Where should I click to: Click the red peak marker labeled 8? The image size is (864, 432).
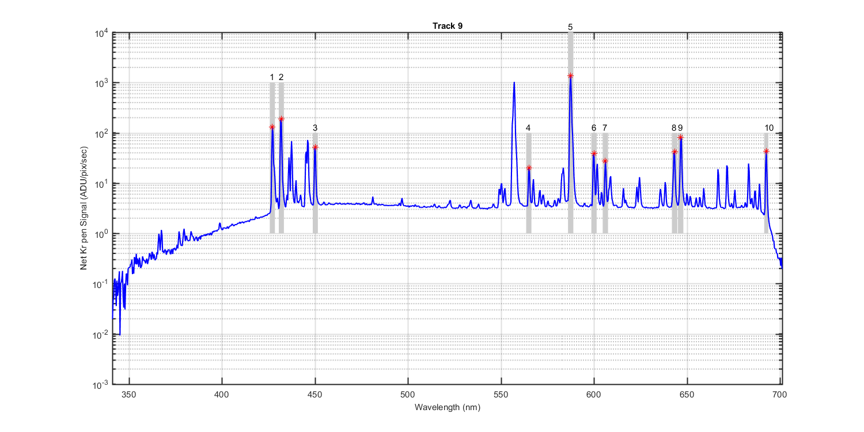pyautogui.click(x=674, y=152)
